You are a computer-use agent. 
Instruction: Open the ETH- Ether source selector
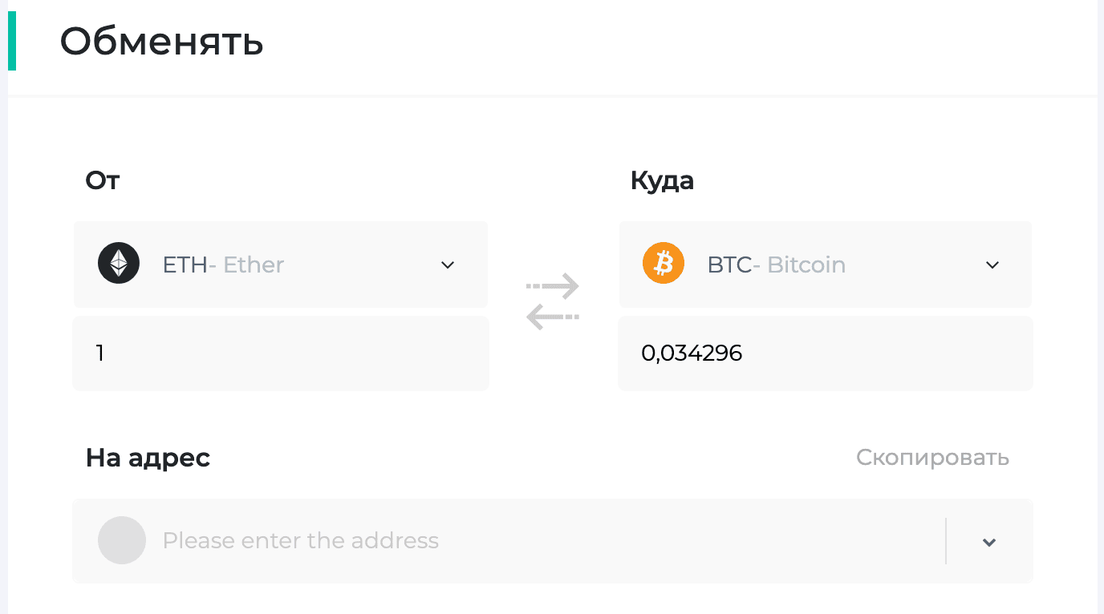281,265
